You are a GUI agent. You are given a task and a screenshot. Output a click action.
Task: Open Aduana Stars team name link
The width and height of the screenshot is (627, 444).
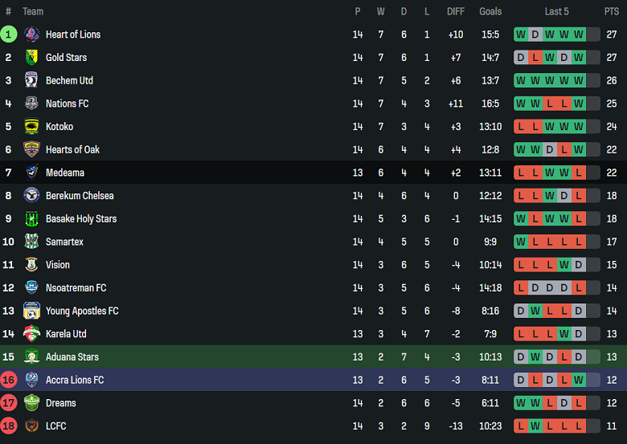click(72, 356)
